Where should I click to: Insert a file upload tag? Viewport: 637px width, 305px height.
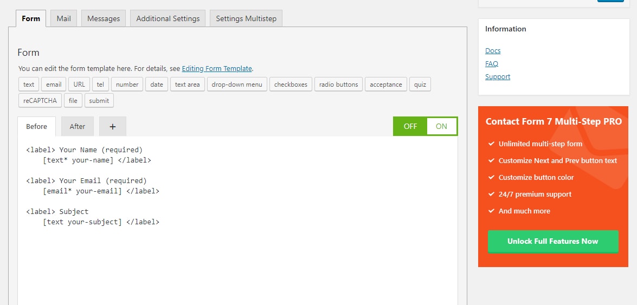(73, 101)
